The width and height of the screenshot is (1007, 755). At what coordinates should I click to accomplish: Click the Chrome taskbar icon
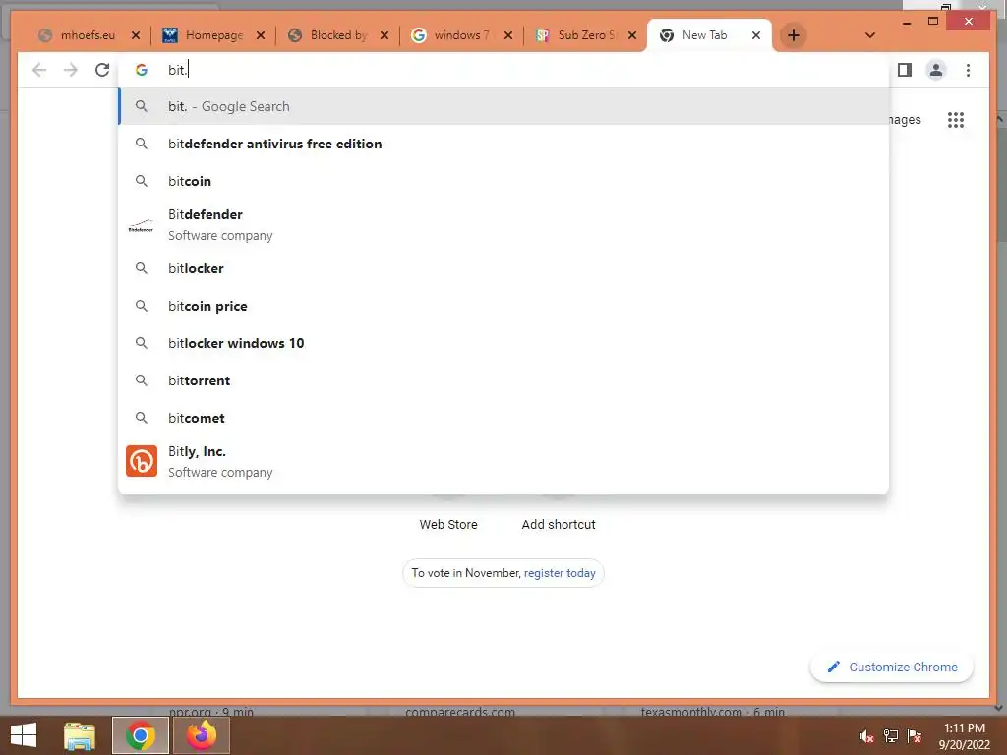click(140, 735)
